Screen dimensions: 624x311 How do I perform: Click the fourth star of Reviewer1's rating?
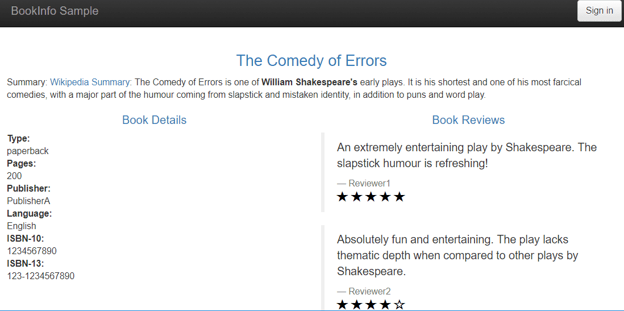pyautogui.click(x=385, y=197)
